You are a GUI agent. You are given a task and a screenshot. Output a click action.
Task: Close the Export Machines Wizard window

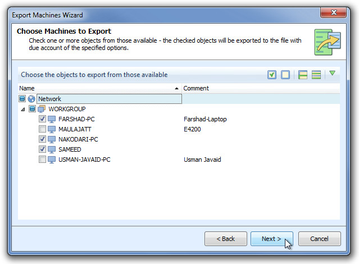point(334,12)
